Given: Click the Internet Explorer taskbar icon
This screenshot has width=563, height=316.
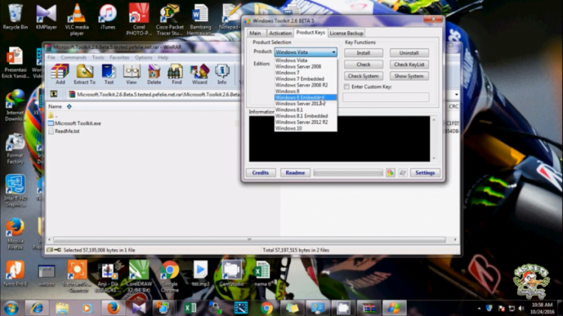Looking at the screenshot, I should click(x=37, y=308).
